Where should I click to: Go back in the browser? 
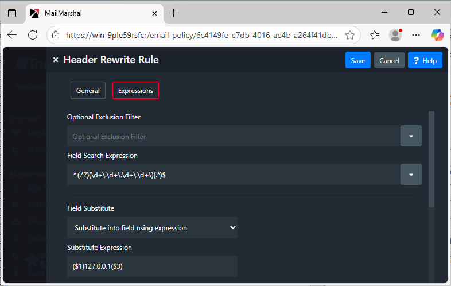pyautogui.click(x=12, y=35)
